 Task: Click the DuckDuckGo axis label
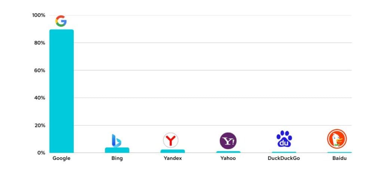284,158
